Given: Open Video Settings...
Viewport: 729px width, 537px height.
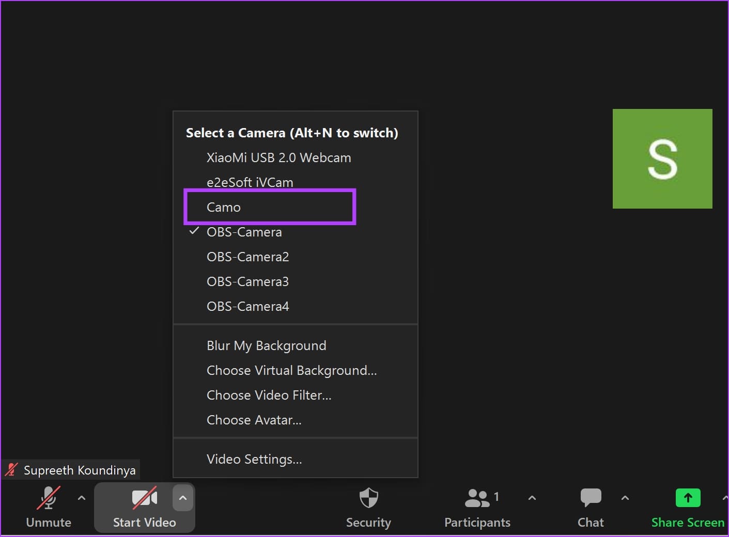Looking at the screenshot, I should click(x=296, y=459).
